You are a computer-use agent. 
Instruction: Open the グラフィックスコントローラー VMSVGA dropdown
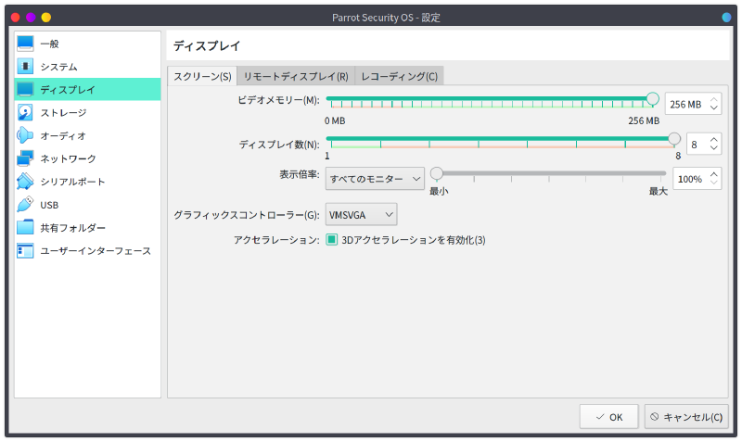361,215
